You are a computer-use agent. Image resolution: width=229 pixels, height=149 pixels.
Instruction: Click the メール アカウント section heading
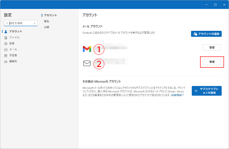pyautogui.click(x=93, y=26)
